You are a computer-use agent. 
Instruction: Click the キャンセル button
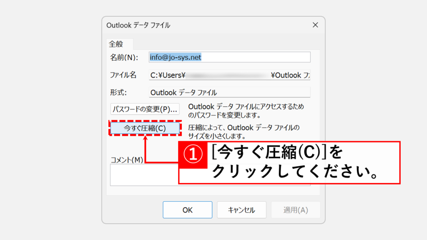point(241,210)
